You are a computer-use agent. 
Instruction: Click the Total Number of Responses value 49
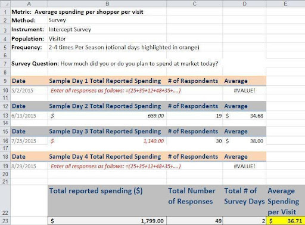pos(195,221)
